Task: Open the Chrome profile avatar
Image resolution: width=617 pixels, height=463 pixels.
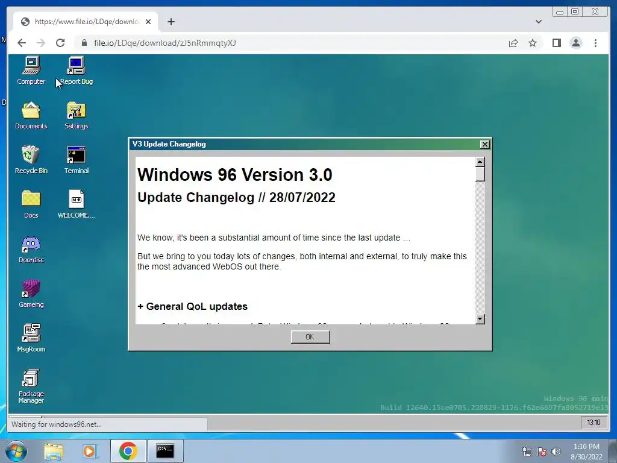Action: [x=575, y=43]
